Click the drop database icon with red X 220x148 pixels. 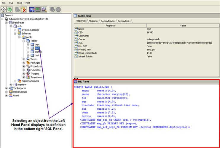tap(24, 9)
